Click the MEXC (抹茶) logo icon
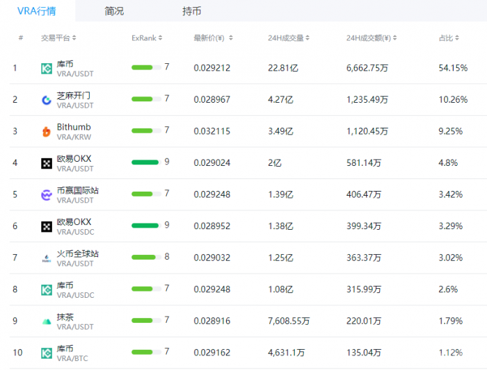The width and height of the screenshot is (487, 370). pyautogui.click(x=47, y=321)
